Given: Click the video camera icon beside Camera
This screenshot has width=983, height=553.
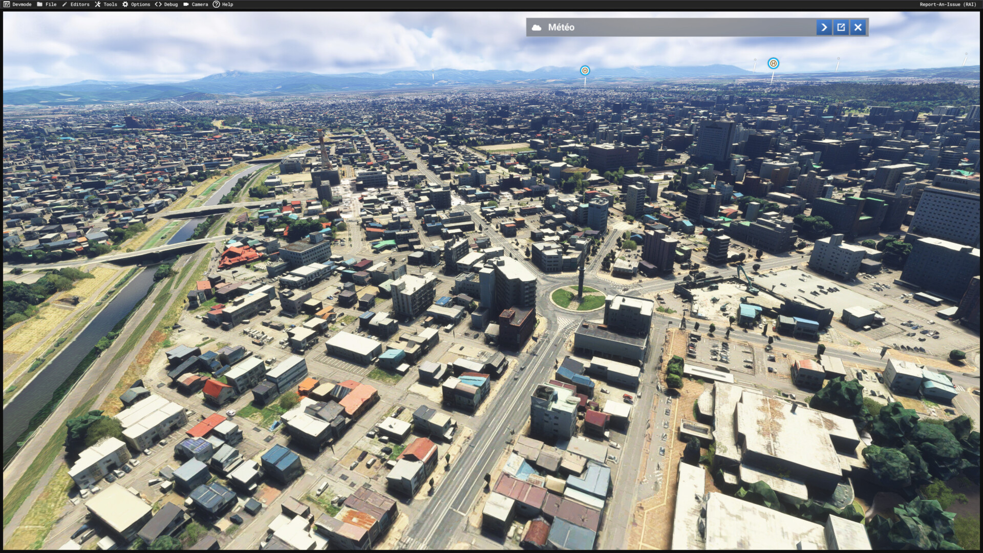Looking at the screenshot, I should tap(186, 4).
